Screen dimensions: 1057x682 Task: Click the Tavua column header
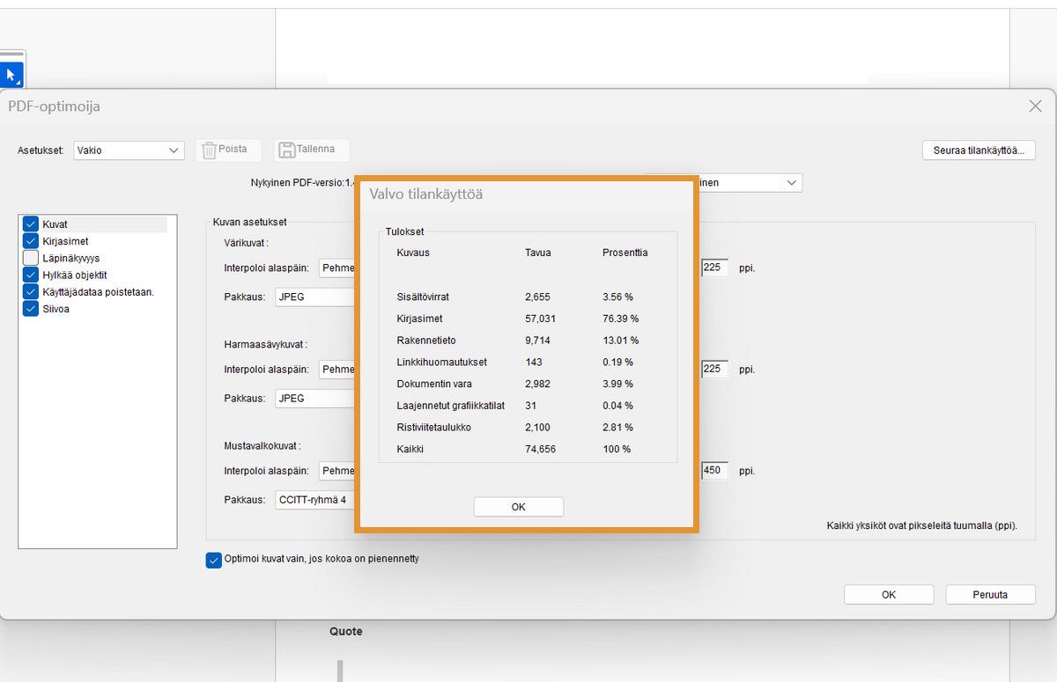click(x=537, y=253)
